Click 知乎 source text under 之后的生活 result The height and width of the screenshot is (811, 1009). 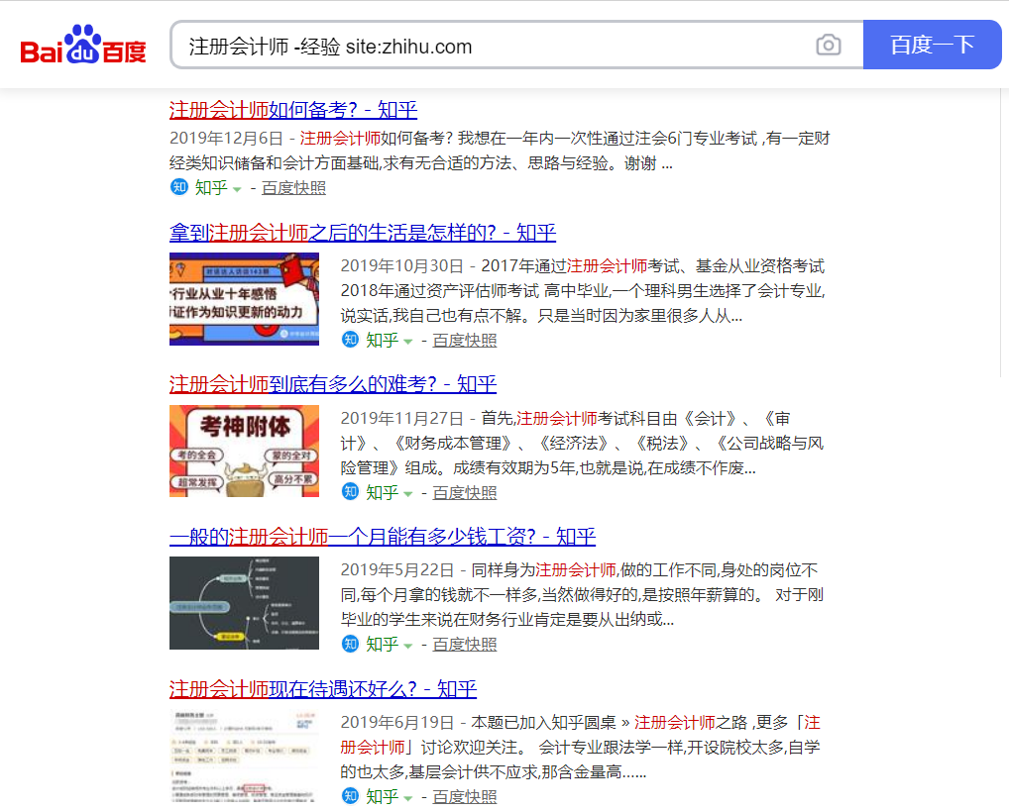(x=383, y=341)
